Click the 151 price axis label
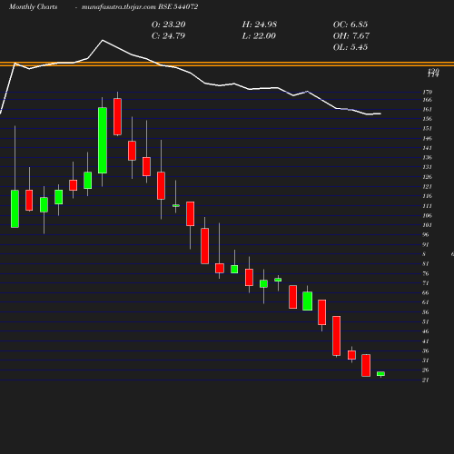The width and height of the screenshot is (454, 454). coord(428,128)
